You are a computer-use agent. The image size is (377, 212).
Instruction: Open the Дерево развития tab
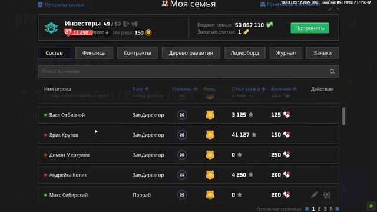pos(191,53)
